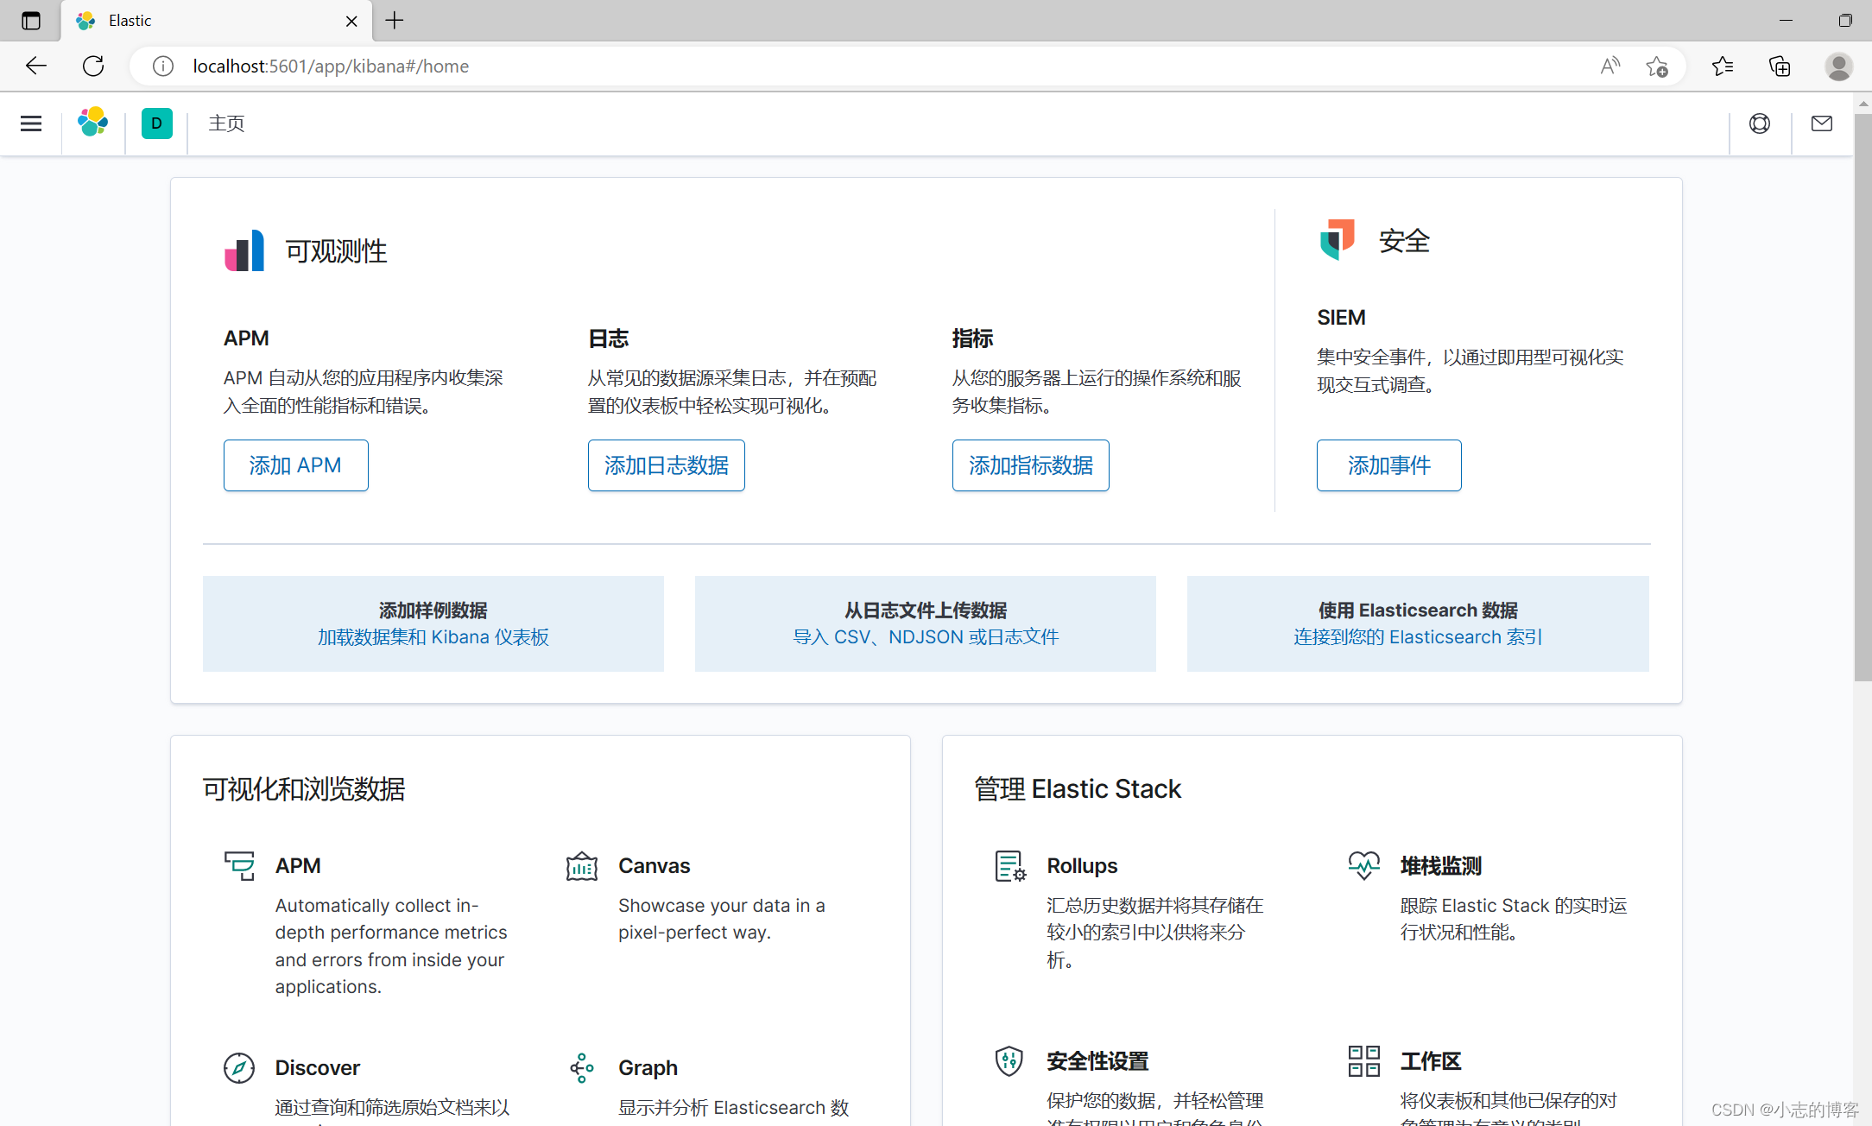
Task: Open the newsfeed envelope icon
Action: 1822,123
